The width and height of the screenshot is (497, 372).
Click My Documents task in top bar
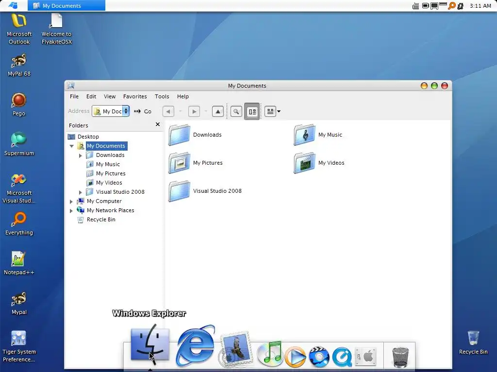pyautogui.click(x=66, y=5)
